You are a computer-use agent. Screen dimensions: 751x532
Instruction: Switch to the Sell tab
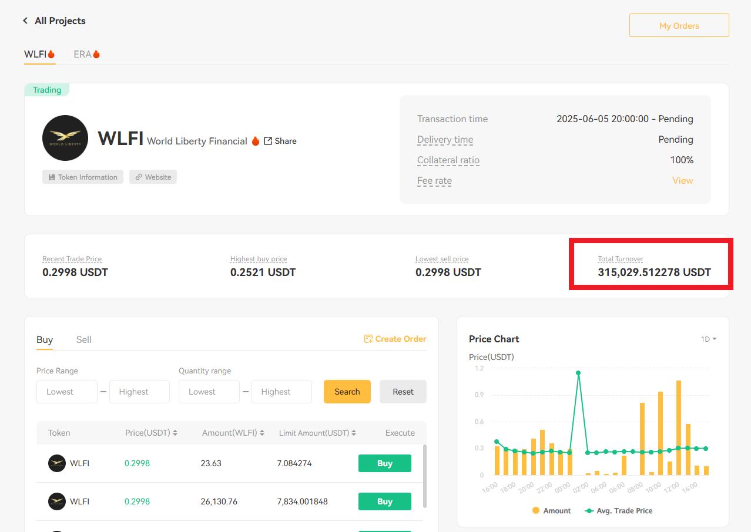pyautogui.click(x=83, y=339)
